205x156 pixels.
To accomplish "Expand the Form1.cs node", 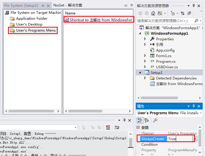I will 145,56.
